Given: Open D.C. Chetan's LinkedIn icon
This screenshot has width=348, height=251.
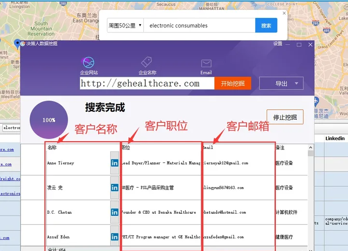Looking at the screenshot, I should [x=115, y=212].
